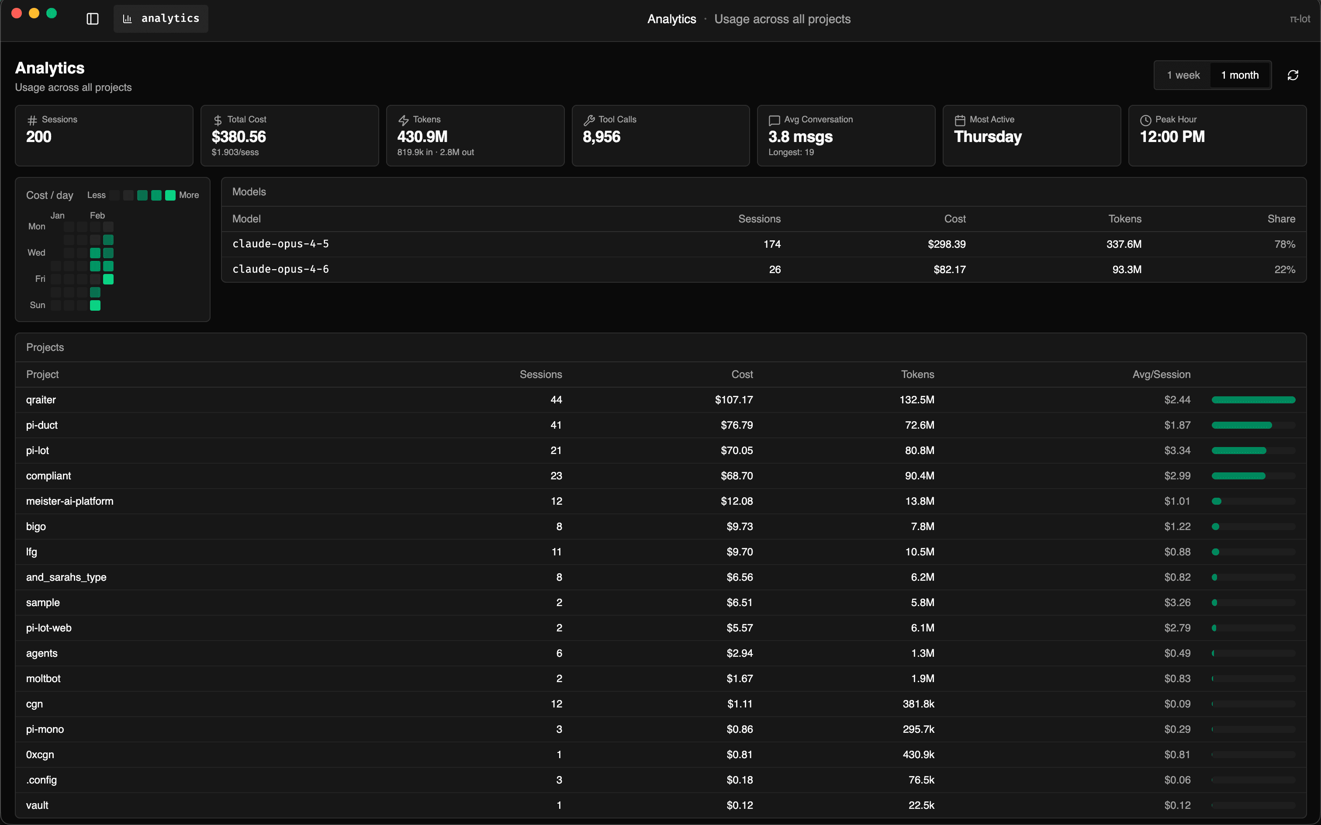This screenshot has width=1321, height=825.
Task: Click the Tool Calls wrench icon
Action: click(589, 120)
